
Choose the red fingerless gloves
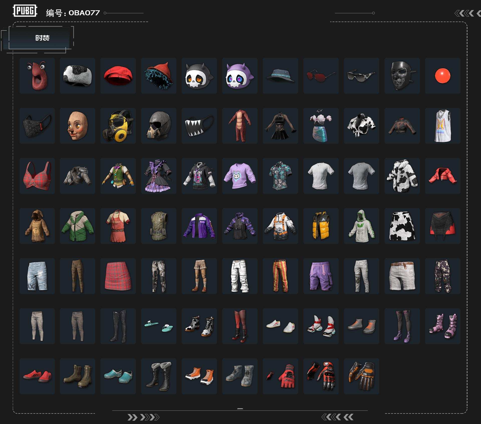tap(280, 376)
